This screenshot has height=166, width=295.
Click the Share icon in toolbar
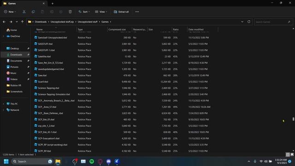(61, 12)
